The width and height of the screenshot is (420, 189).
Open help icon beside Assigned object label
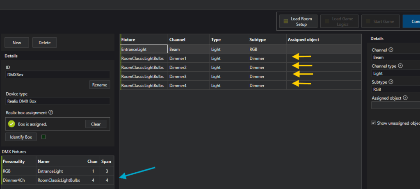[x=405, y=98]
